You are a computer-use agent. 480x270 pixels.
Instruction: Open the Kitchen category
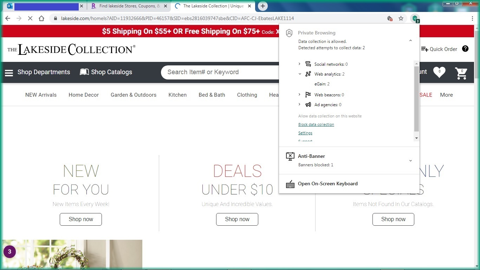coord(177,95)
